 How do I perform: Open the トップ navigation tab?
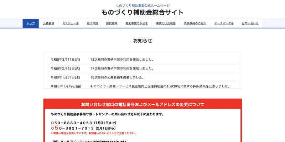[31, 23]
